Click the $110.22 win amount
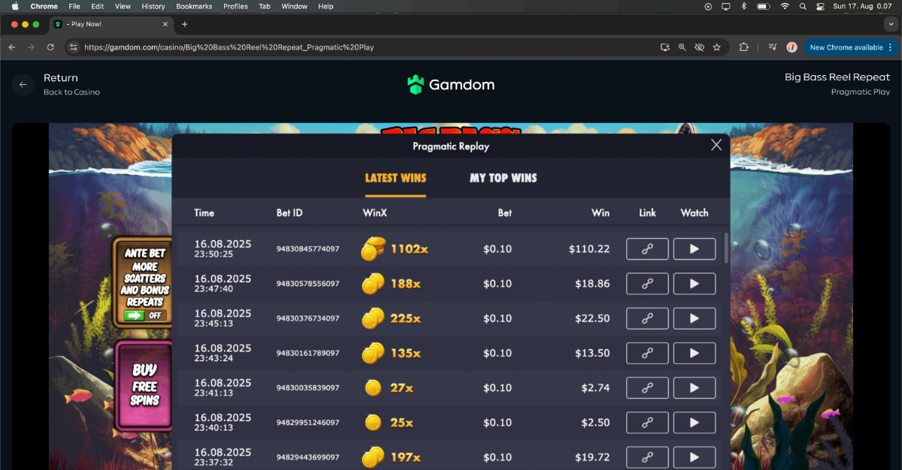The width and height of the screenshot is (902, 470). pyautogui.click(x=589, y=249)
